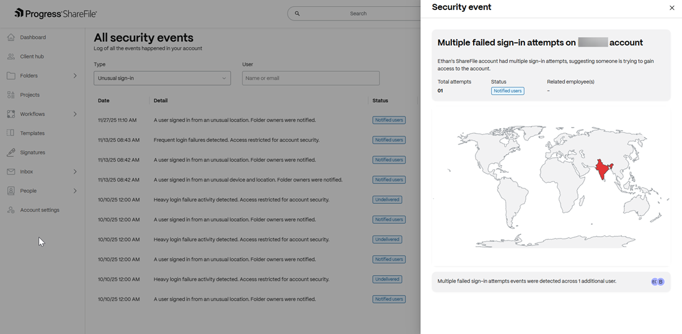Select 'unusual device and location' event
Image resolution: width=682 pixels, height=334 pixels.
click(248, 180)
